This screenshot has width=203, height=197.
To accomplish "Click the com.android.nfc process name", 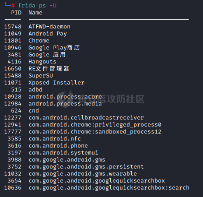I will pos(55,139).
